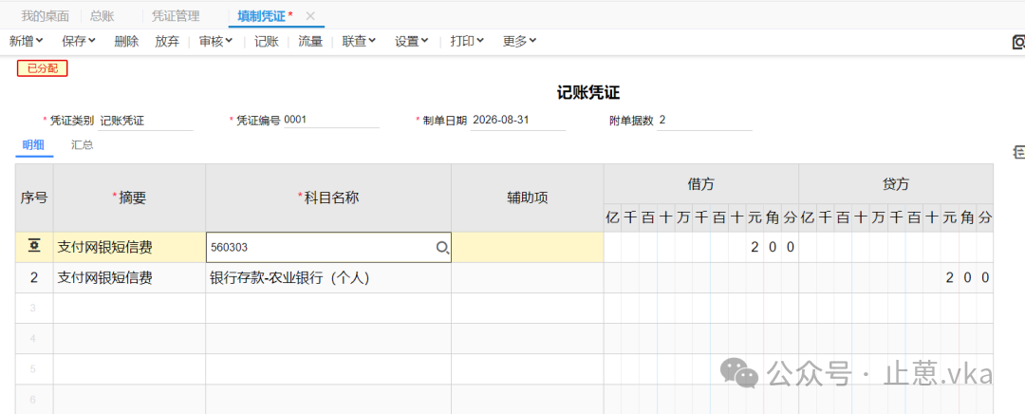Click the 制单日期 field 2026-08-31
The width and height of the screenshot is (1025, 414).
(x=518, y=120)
